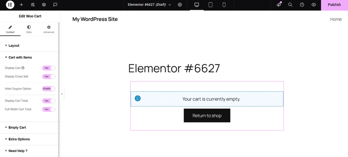Expand the Empty Cart section
Viewport: 348px width, 157px height.
17,128
